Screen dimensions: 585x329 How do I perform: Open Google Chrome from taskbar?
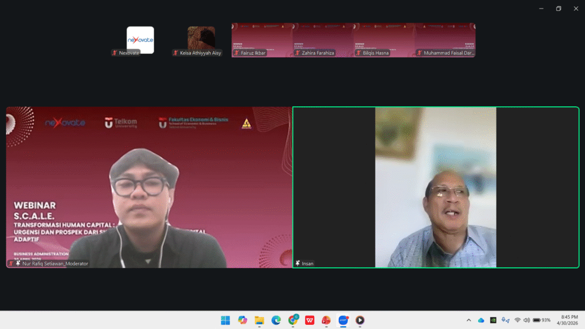click(x=293, y=320)
